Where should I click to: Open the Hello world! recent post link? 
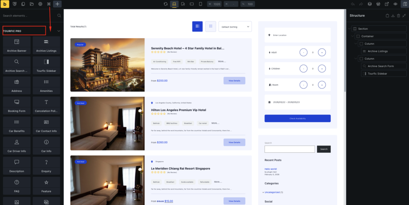[x=270, y=169]
